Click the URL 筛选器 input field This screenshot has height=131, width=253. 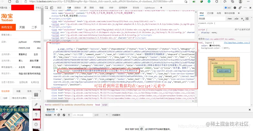coord(82,115)
